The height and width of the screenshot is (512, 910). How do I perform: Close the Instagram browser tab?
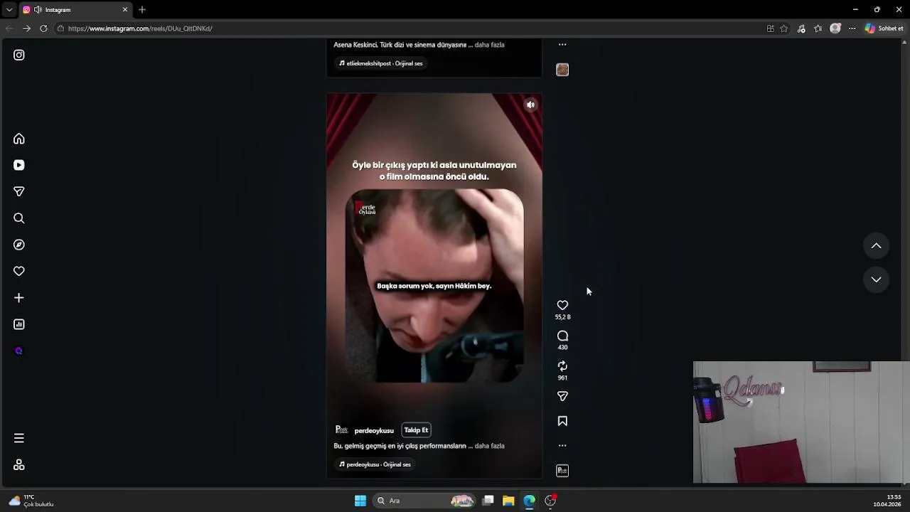[x=125, y=10]
